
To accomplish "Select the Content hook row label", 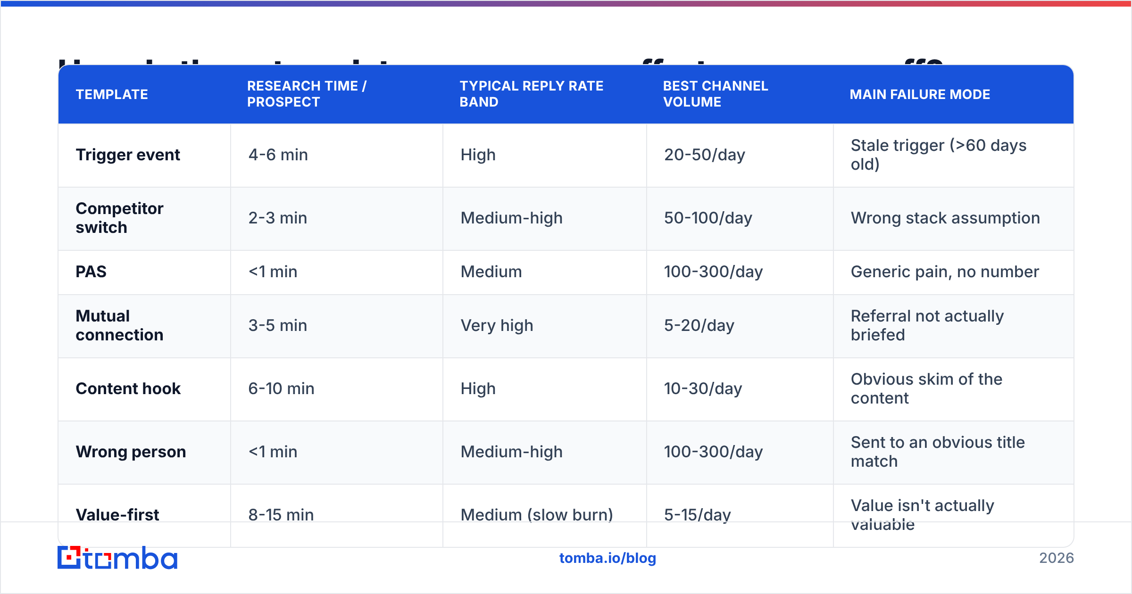I will [128, 388].
